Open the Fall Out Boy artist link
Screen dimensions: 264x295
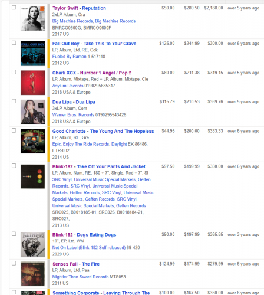click(x=65, y=44)
